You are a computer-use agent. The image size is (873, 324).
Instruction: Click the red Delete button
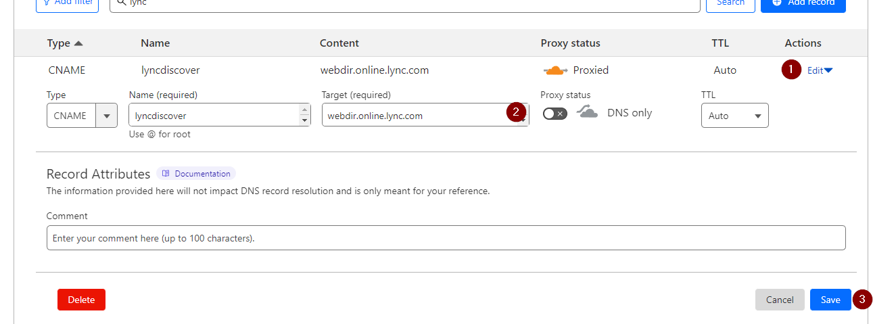coord(81,300)
